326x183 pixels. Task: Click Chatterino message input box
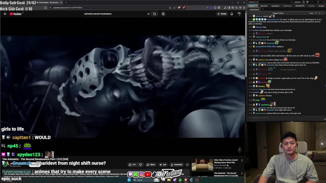(285, 118)
